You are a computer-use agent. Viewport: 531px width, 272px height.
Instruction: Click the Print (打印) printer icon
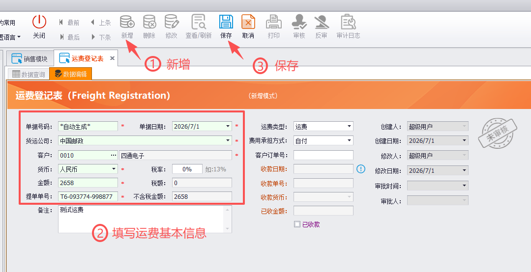point(274,22)
